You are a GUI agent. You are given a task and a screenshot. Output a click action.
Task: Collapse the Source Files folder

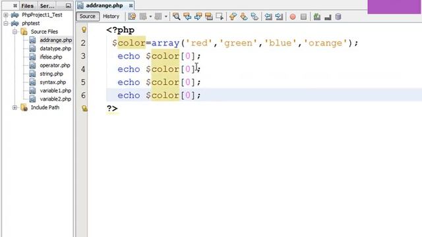pos(15,32)
